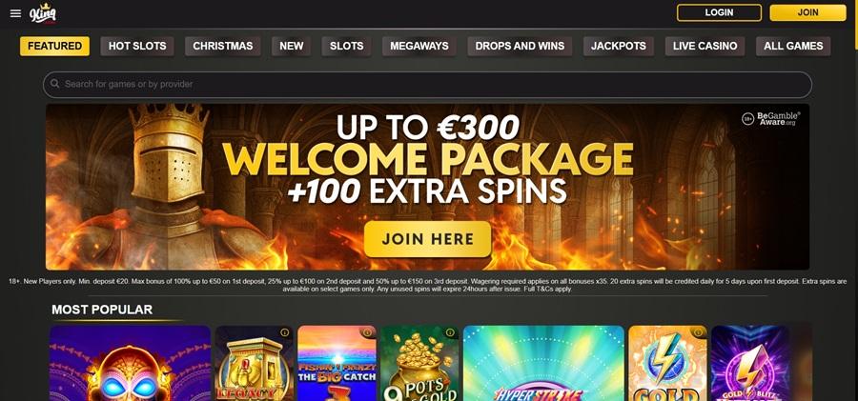Switch to Hot Slots tab
The height and width of the screenshot is (401, 858).
[137, 46]
